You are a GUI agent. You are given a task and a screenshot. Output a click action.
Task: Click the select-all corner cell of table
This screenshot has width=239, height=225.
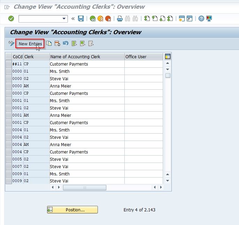point(9,57)
